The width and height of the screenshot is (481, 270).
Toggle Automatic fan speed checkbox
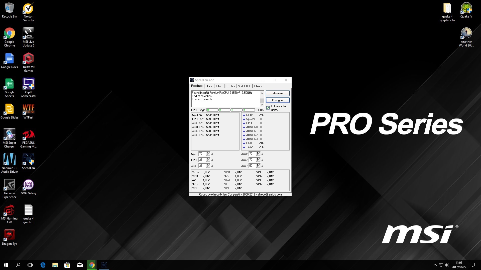[x=268, y=108]
